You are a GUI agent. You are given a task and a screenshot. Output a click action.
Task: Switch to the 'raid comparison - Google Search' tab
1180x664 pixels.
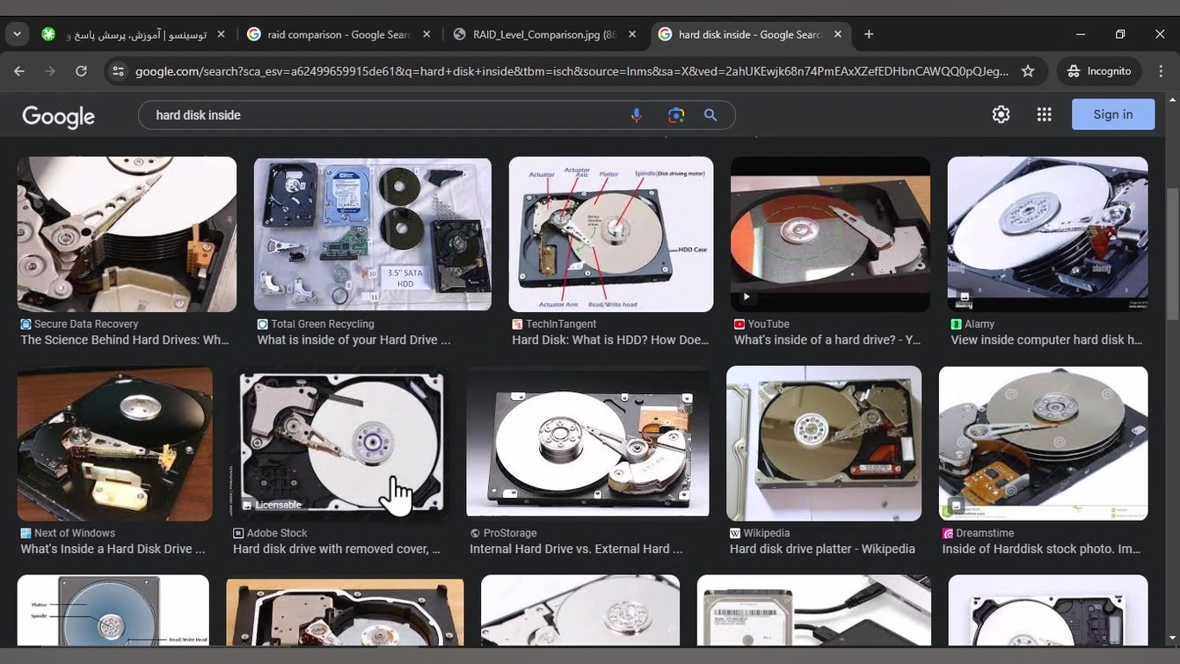click(x=339, y=34)
